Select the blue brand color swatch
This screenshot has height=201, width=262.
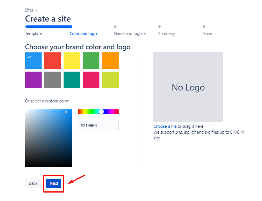33,60
